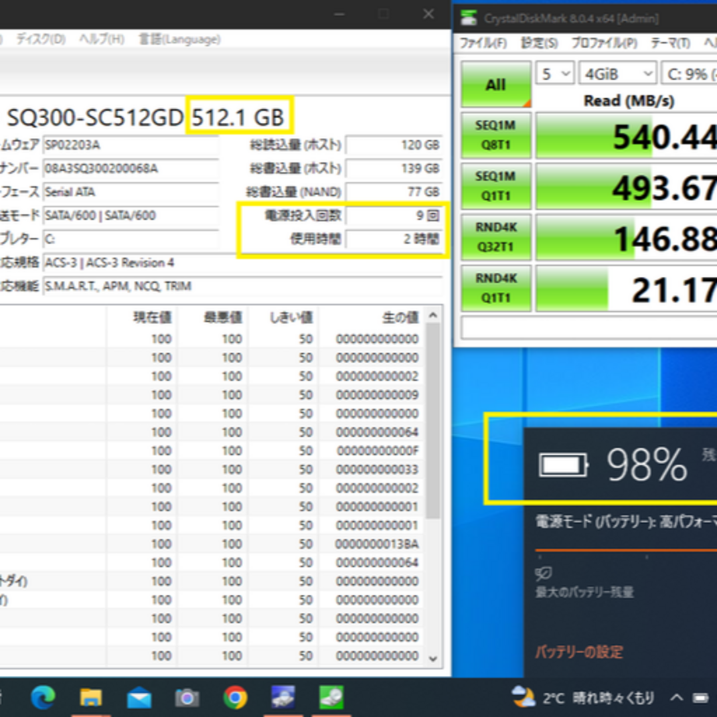
Task: Adjust the power mode slider
Action: [x=626, y=550]
